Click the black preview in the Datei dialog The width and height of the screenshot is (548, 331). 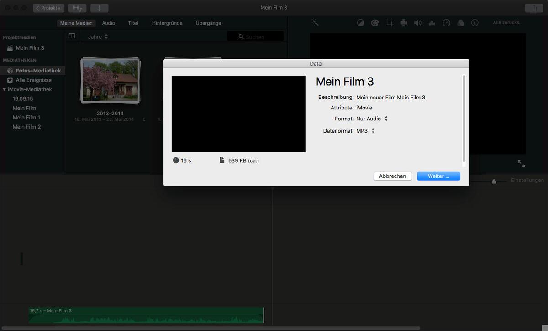click(238, 114)
